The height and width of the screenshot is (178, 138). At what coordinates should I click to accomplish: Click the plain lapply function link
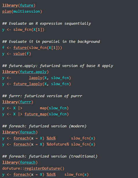(36, 78)
